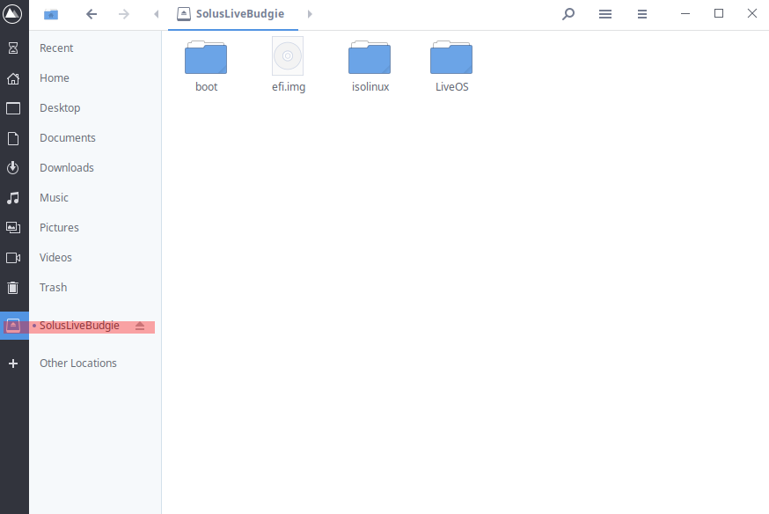Screen dimensions: 769x514
Task: Select the SolusLiveBudgie path bar button
Action: pos(233,14)
